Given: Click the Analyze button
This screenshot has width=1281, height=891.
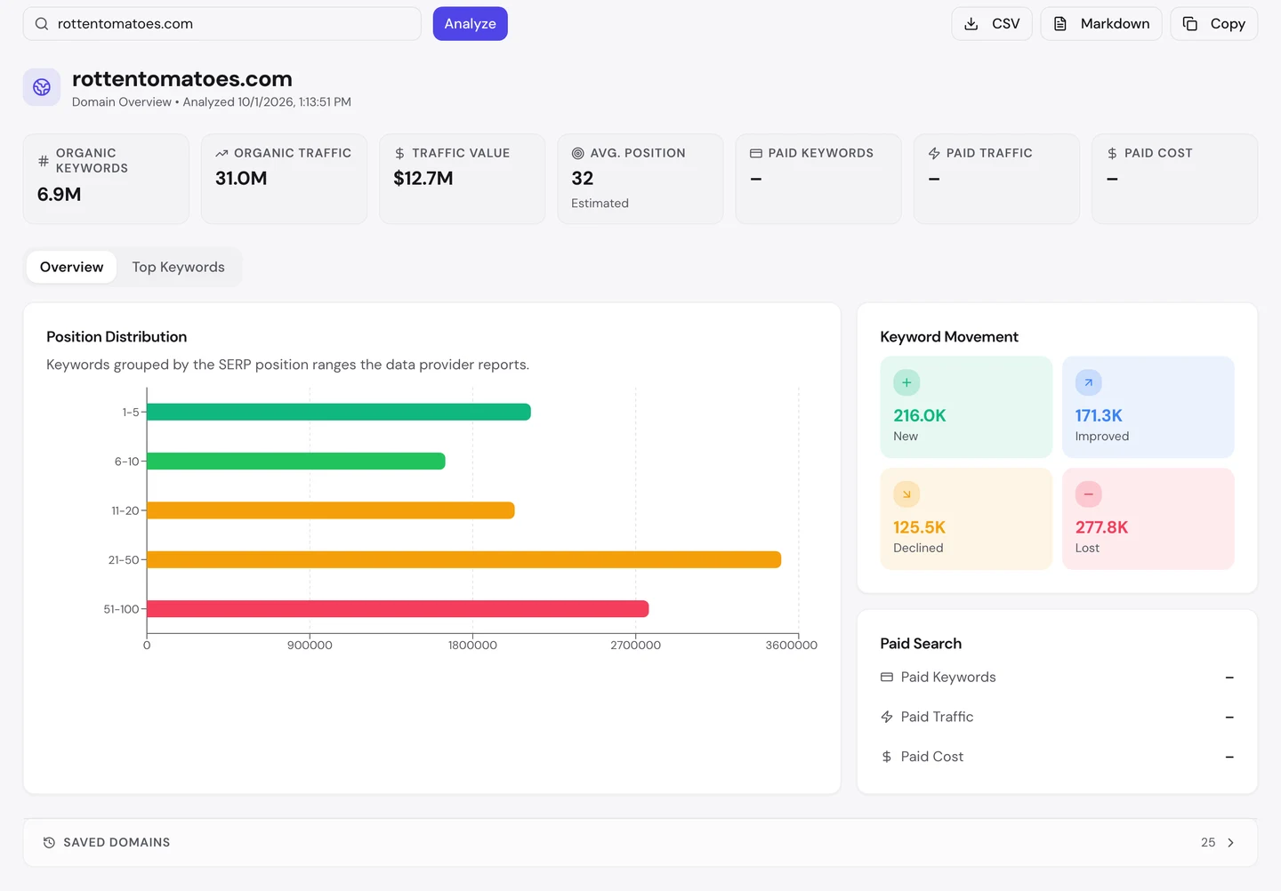Looking at the screenshot, I should pyautogui.click(x=471, y=24).
